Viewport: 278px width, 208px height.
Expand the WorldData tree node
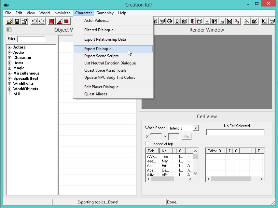coord(9,84)
